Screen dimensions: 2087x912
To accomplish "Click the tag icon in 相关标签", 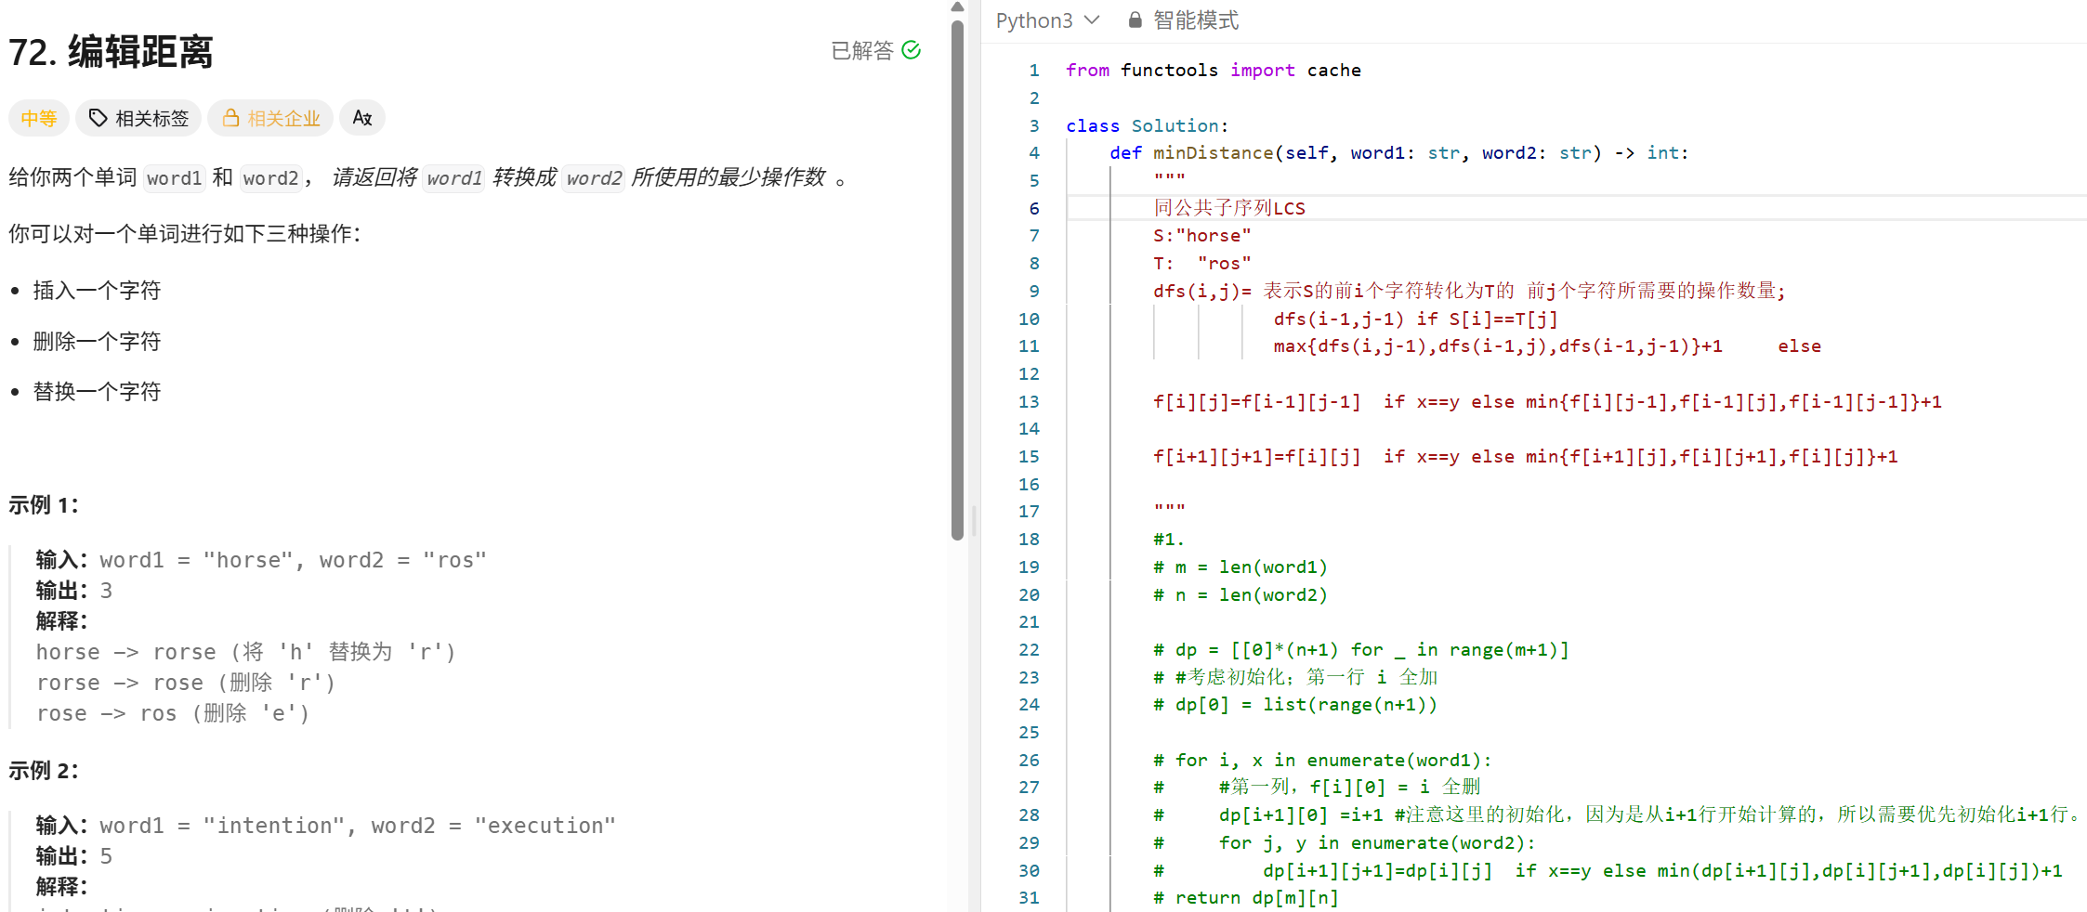I will [x=98, y=118].
